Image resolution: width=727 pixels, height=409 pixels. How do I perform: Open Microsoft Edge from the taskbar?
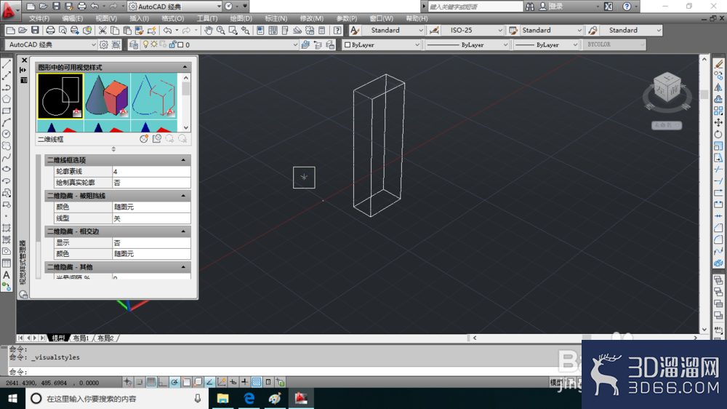249,398
